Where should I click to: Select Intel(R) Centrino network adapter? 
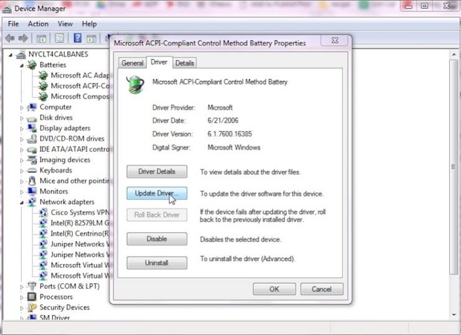pos(80,234)
